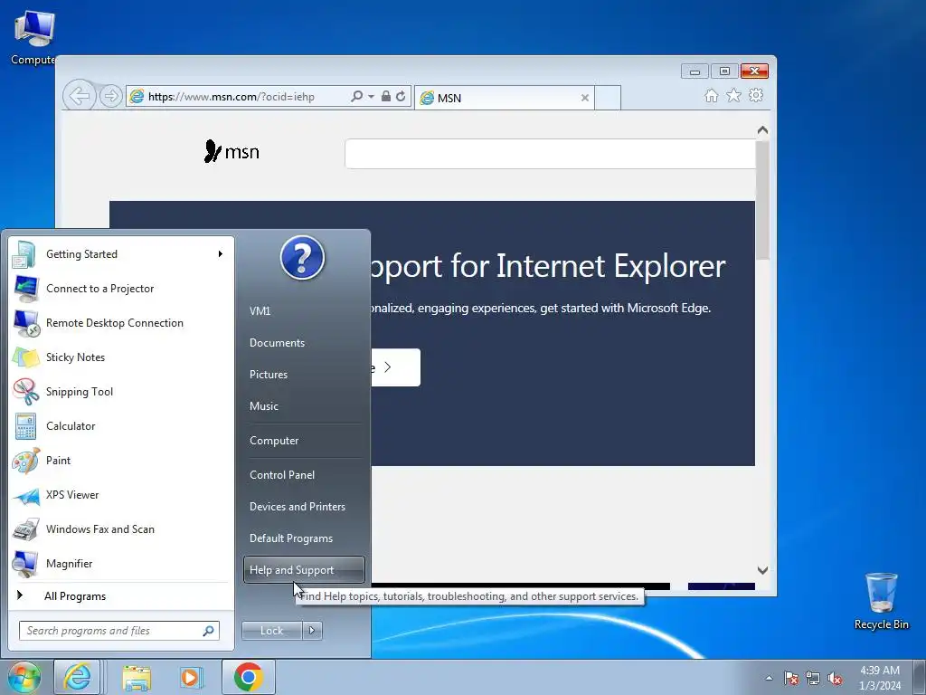The width and height of the screenshot is (926, 695).
Task: Click the muted volume tray icon
Action: click(835, 678)
